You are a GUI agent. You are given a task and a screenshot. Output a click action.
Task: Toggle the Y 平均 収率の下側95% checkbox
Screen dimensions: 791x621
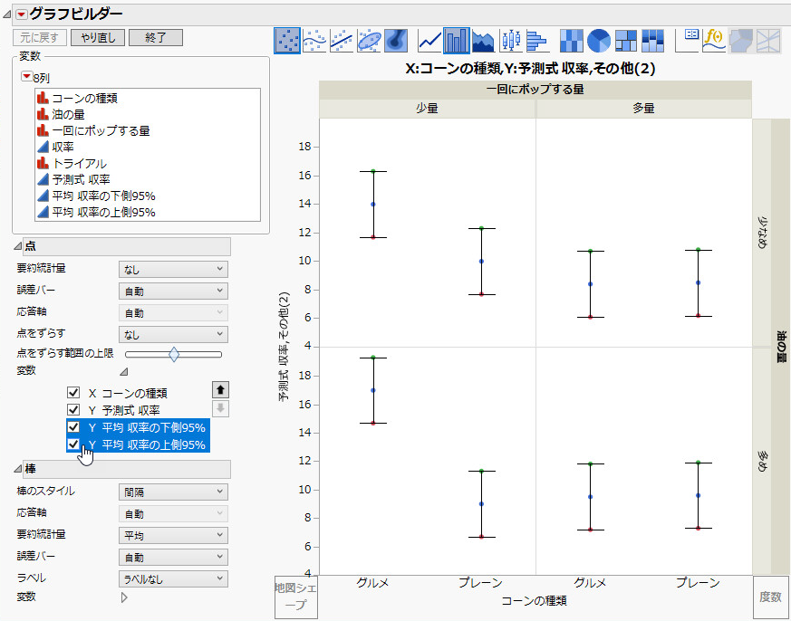tap(73, 427)
